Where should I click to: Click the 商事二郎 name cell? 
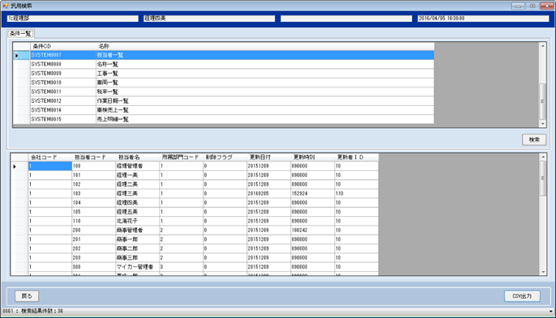(x=137, y=249)
